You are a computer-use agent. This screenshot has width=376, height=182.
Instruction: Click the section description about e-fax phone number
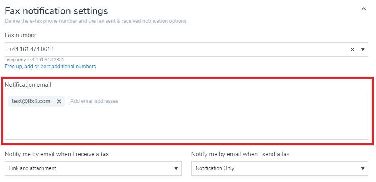point(96,21)
